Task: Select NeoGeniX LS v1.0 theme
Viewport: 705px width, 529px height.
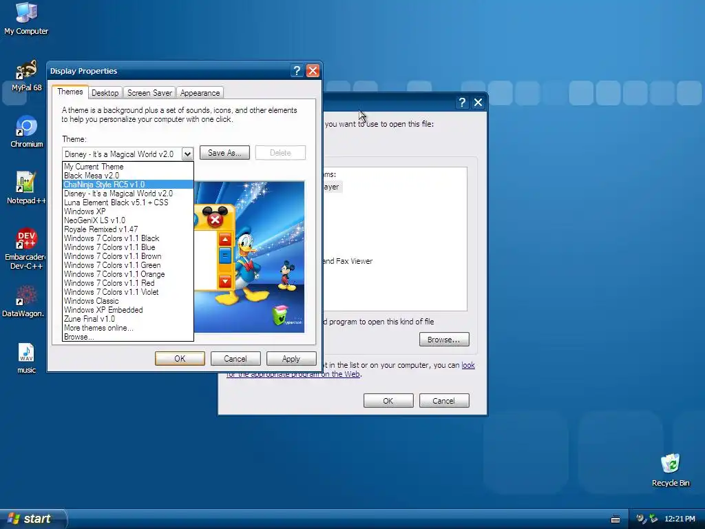Action: click(127, 220)
